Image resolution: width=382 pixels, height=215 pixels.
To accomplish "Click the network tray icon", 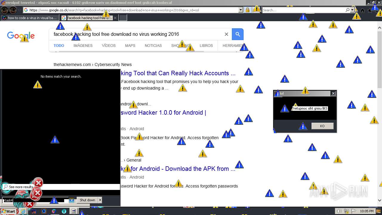I will (x=346, y=211).
